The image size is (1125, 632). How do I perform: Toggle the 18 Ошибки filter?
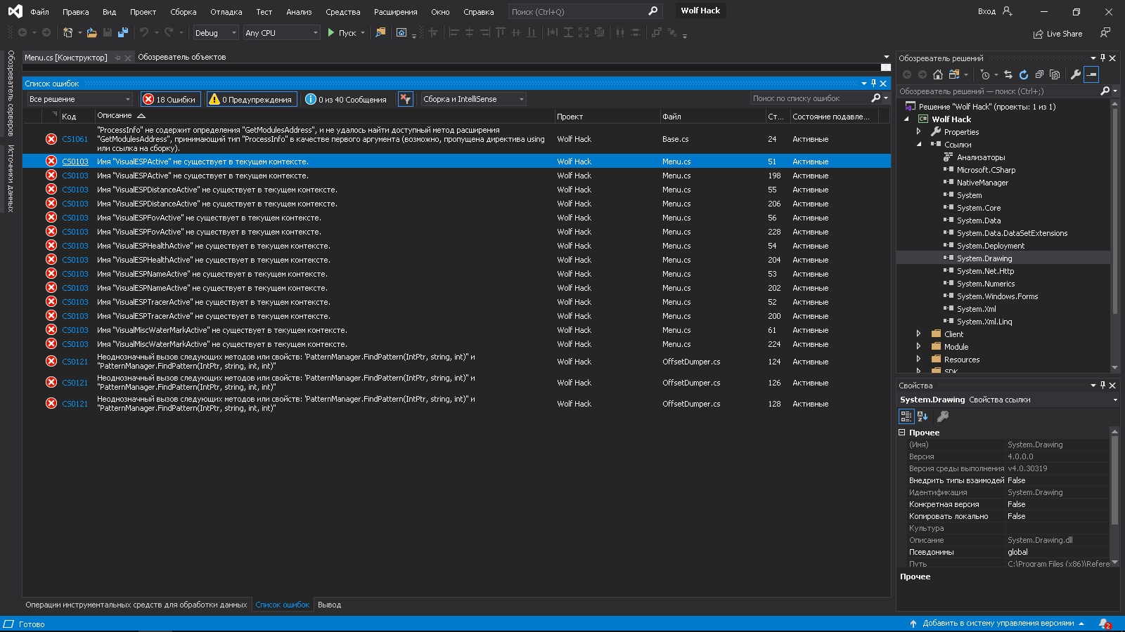[x=170, y=99]
